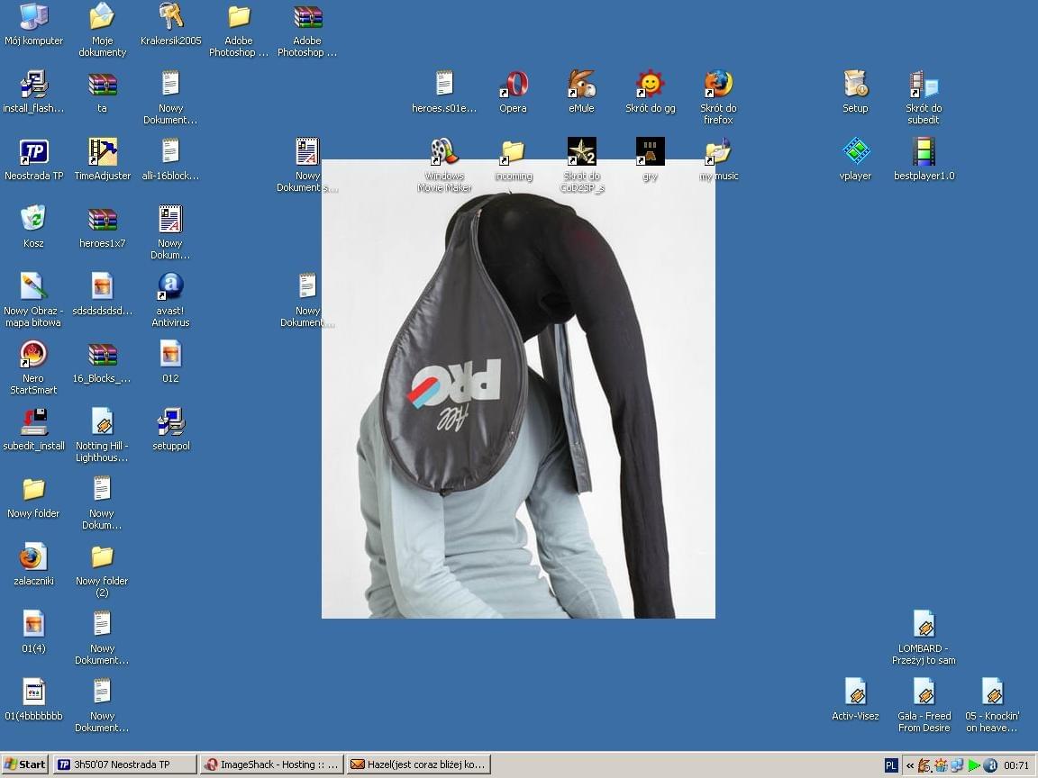Screen dimensions: 1038x778
Task: Switch to 3h50'07 Neostrada TP taskbar window
Action: pos(124,764)
